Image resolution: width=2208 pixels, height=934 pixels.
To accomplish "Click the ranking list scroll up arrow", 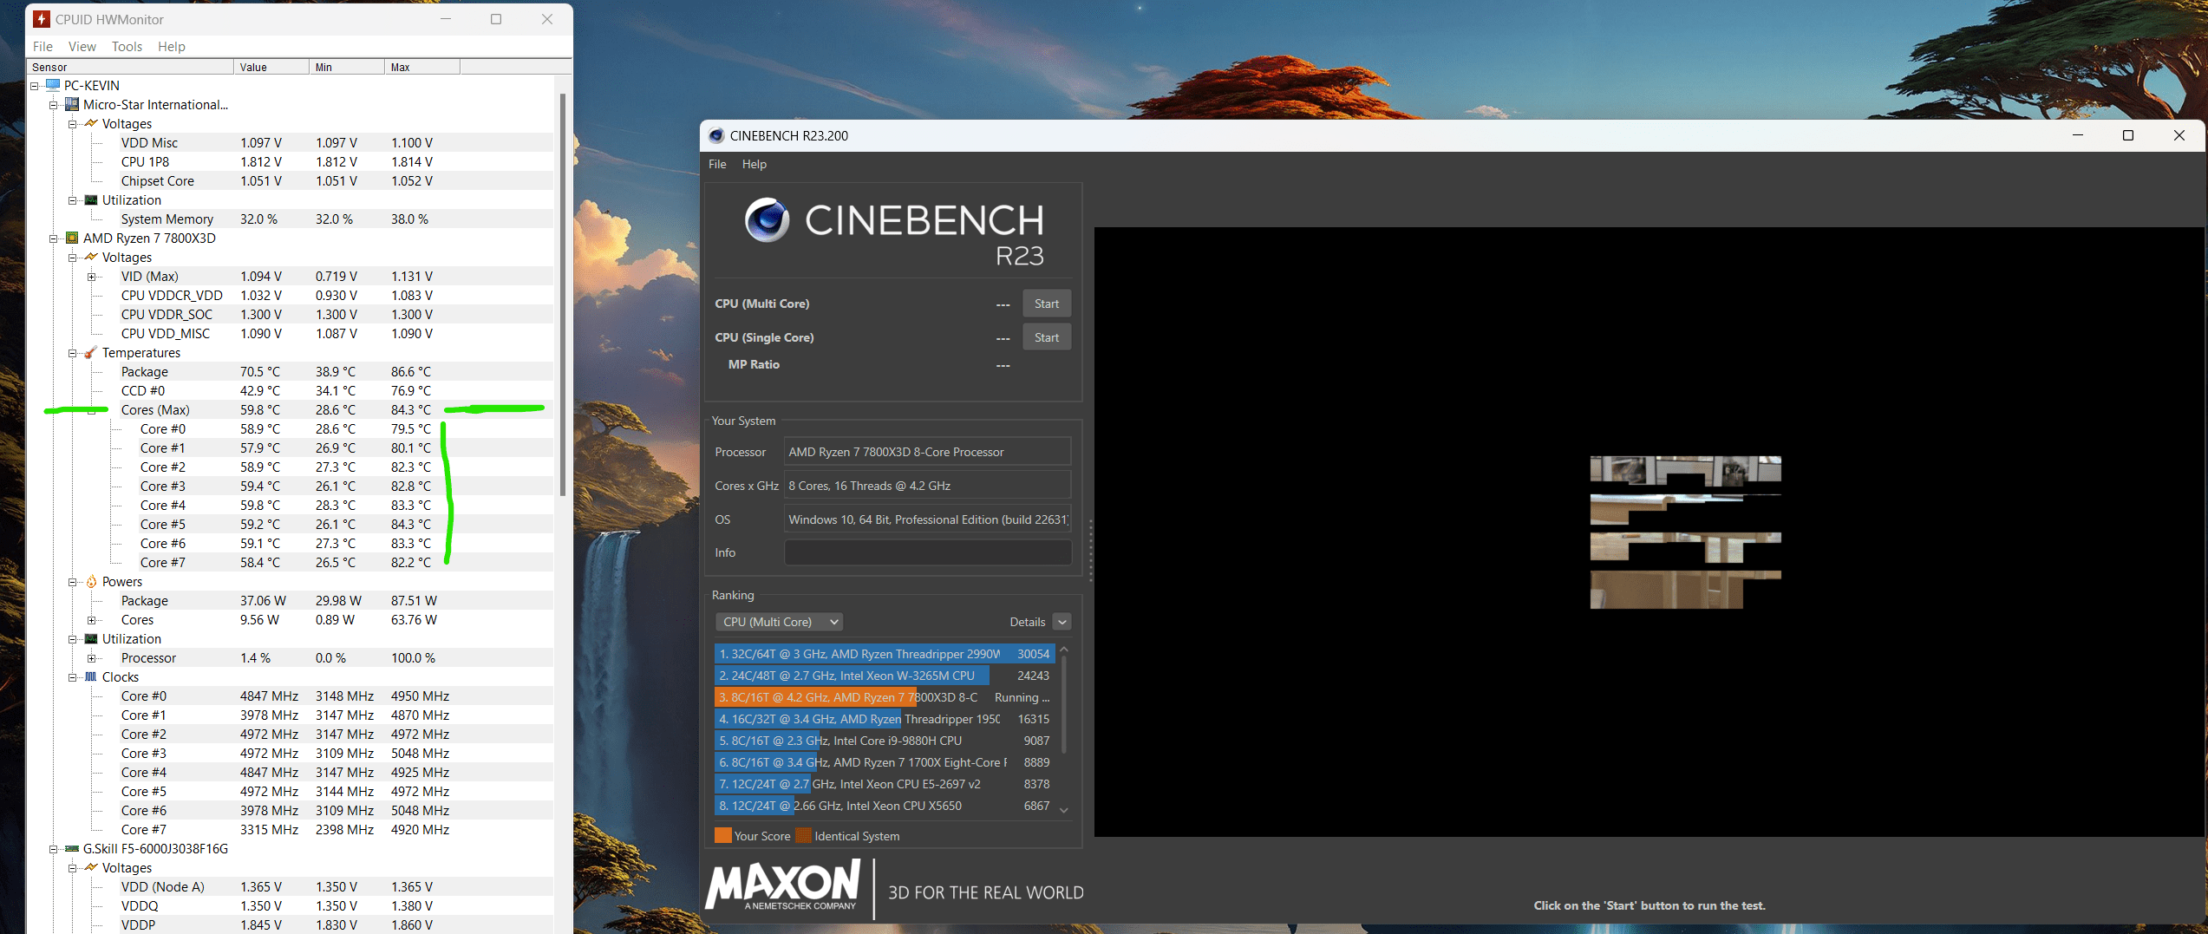I will 1064,650.
